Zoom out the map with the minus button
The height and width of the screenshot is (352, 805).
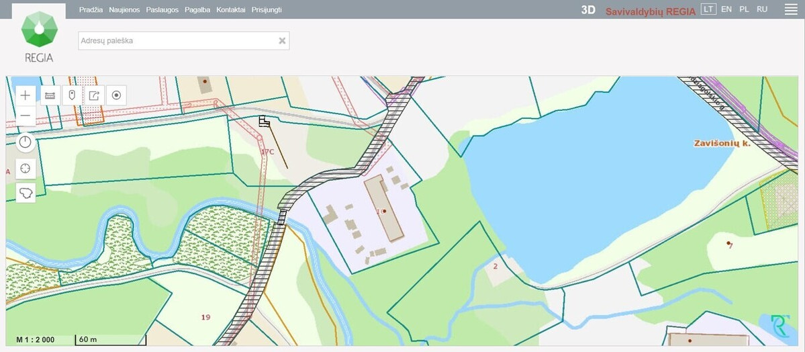pyautogui.click(x=26, y=116)
